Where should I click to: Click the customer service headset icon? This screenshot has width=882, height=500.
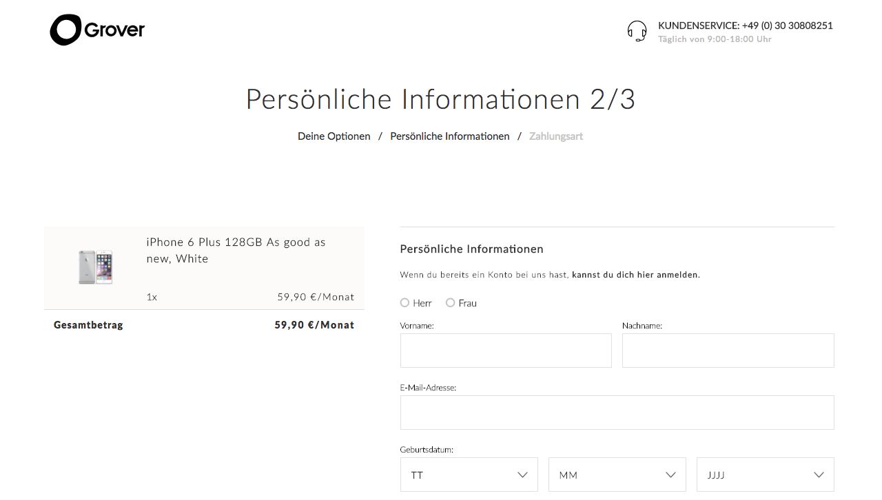pos(637,31)
